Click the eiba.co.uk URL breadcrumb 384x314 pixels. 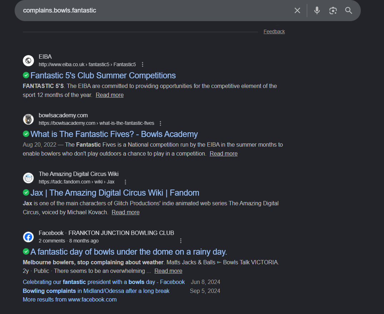(x=87, y=64)
